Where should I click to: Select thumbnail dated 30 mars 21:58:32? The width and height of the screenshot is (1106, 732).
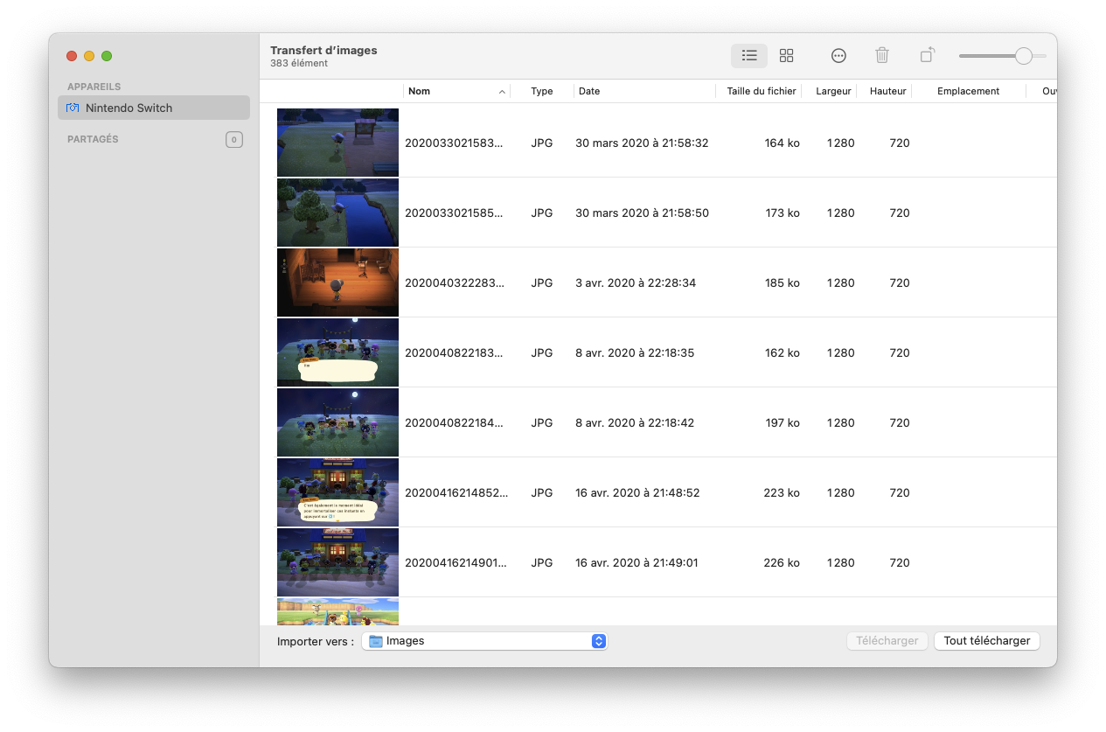coord(337,143)
